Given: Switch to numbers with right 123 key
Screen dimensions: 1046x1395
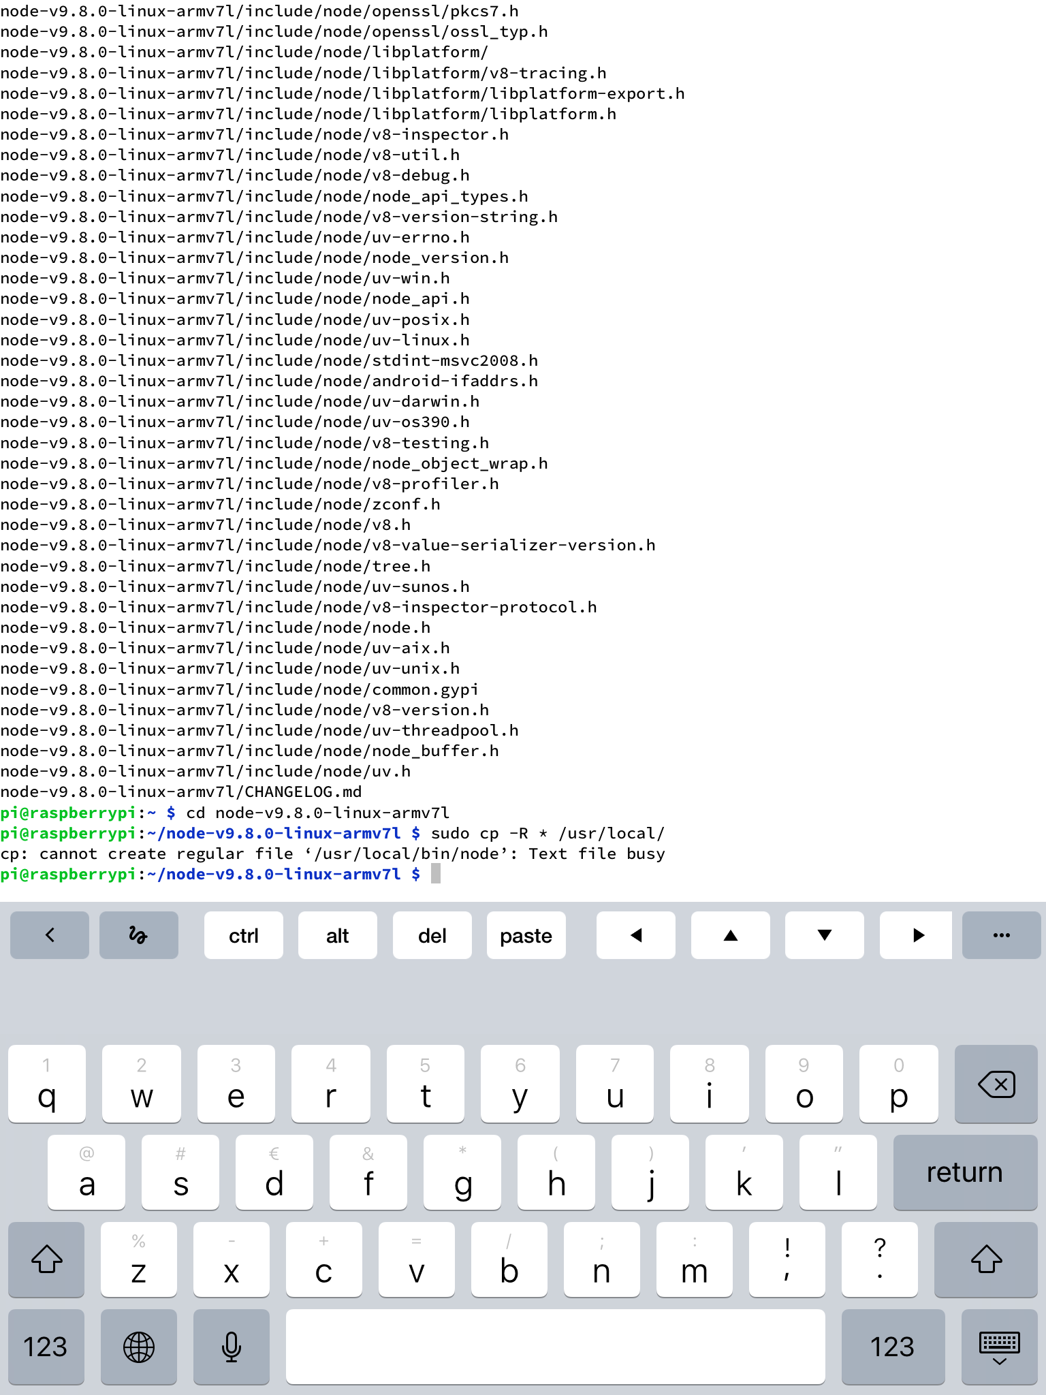Looking at the screenshot, I should [892, 1347].
